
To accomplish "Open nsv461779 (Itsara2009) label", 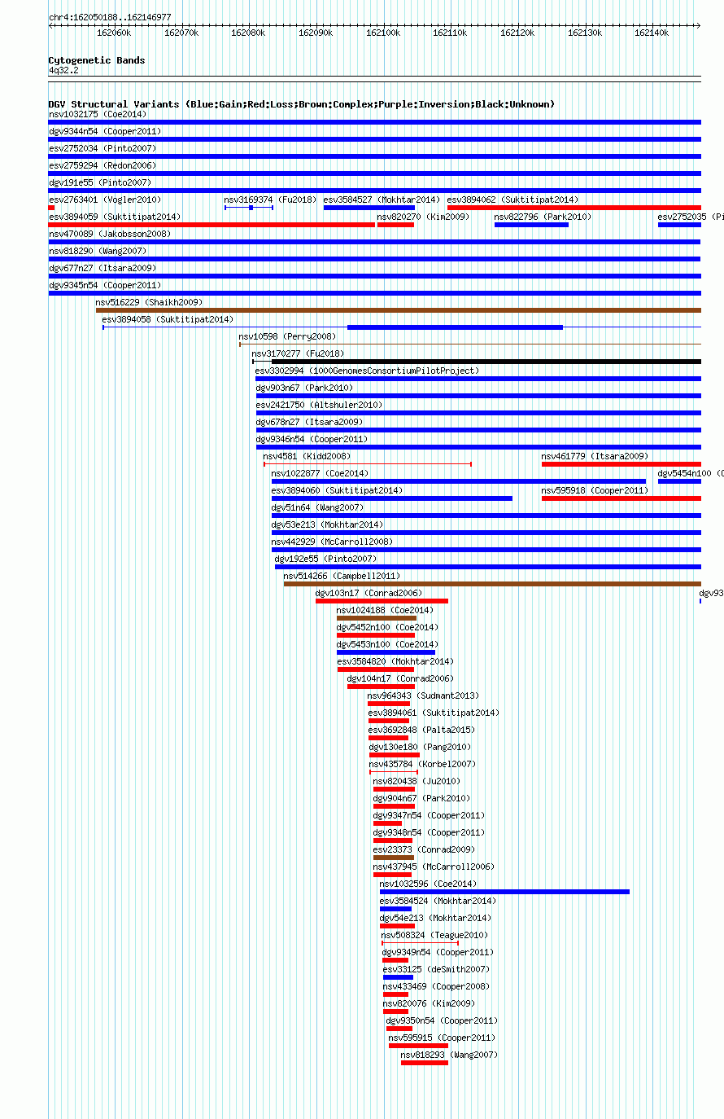I will 595,456.
